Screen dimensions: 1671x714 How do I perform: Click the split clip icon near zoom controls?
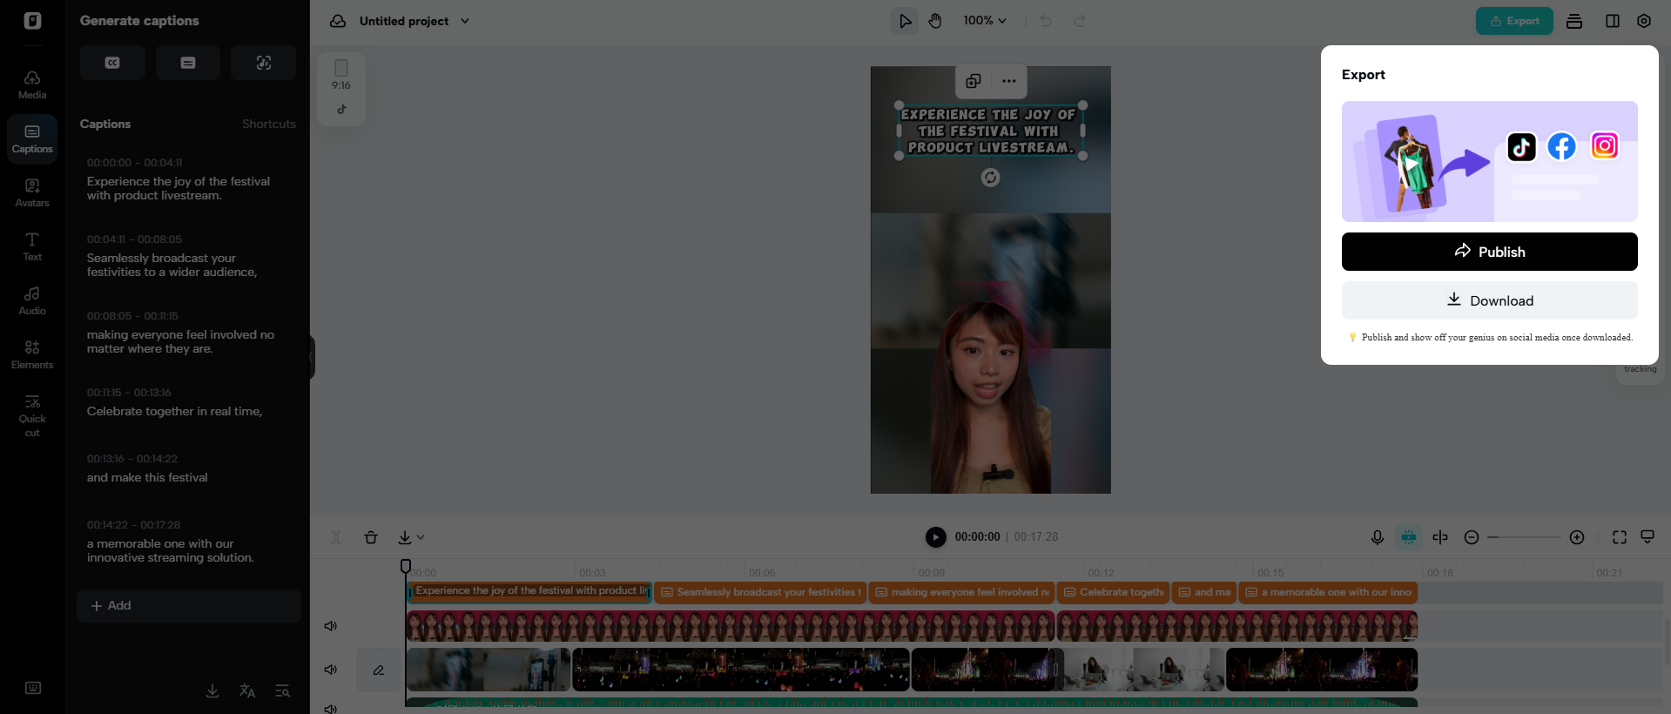coord(1440,537)
